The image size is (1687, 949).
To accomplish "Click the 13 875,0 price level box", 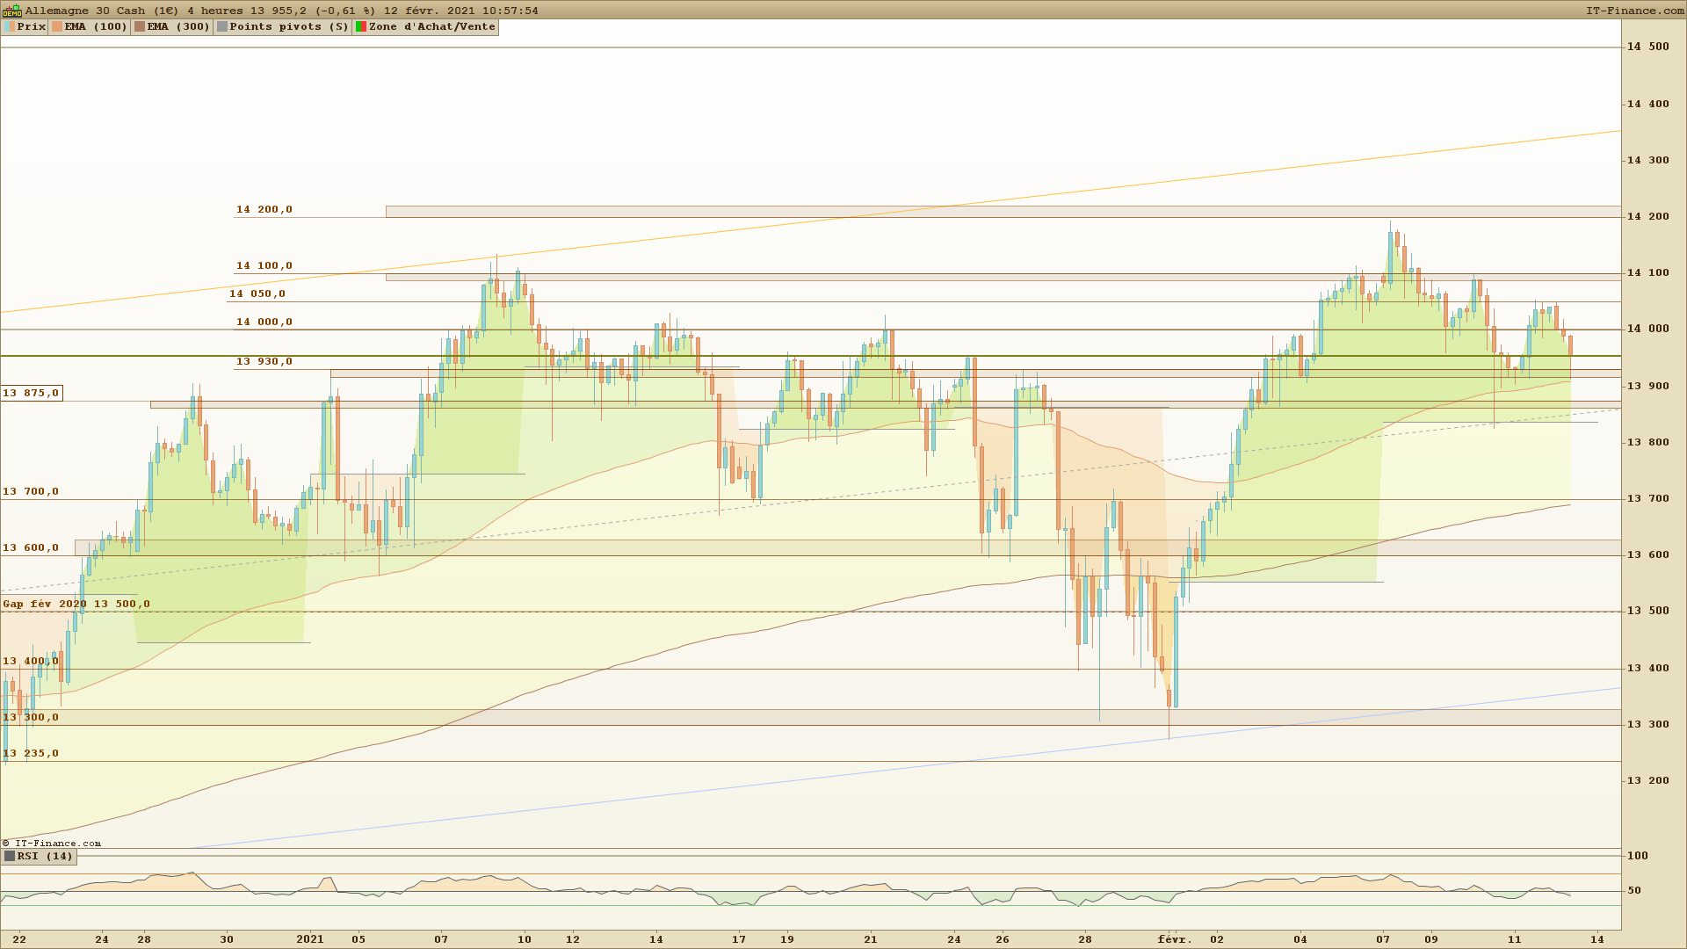I will 31,393.
